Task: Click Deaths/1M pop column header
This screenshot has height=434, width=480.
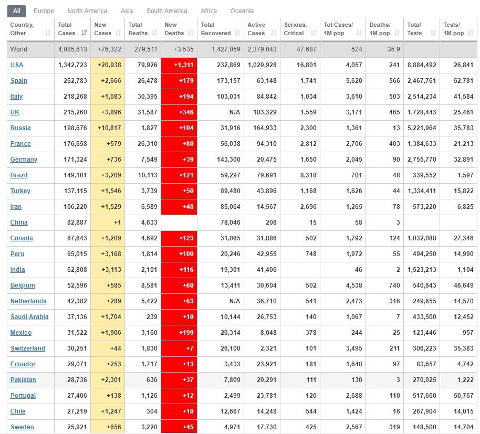Action: tap(381, 29)
